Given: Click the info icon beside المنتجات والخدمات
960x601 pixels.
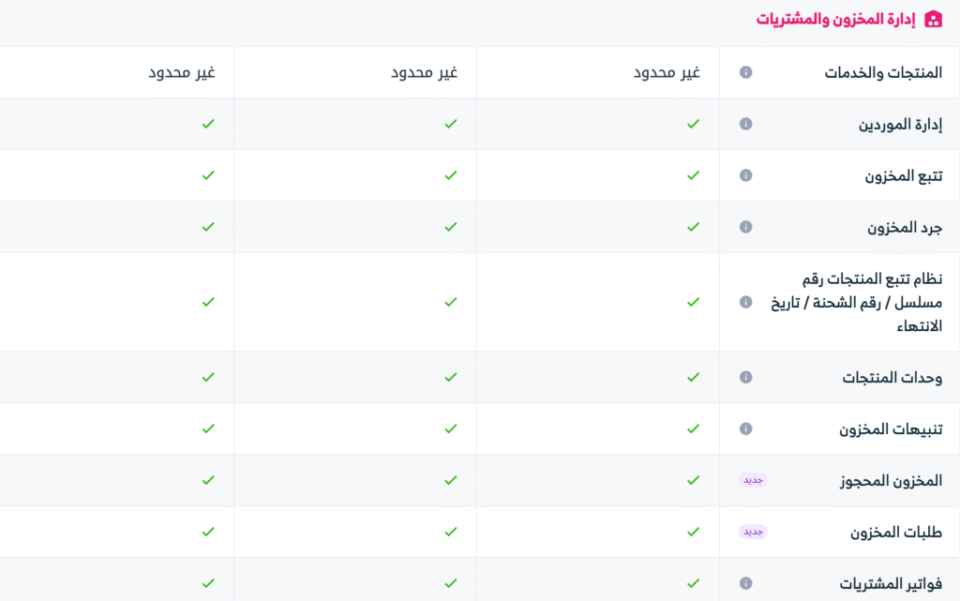Looking at the screenshot, I should [x=745, y=72].
